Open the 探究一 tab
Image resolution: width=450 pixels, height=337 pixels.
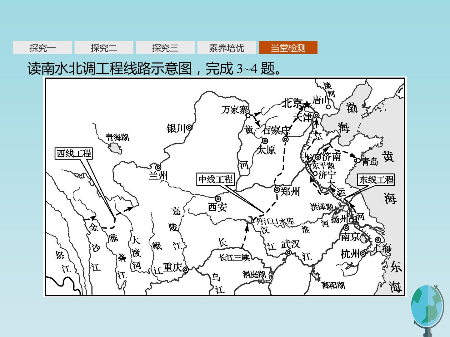click(x=42, y=48)
